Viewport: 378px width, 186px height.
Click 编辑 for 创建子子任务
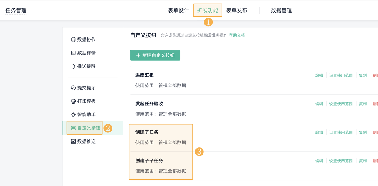[319, 161]
